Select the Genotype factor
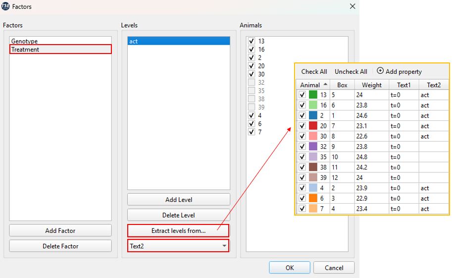The width and height of the screenshot is (453, 278). click(24, 41)
